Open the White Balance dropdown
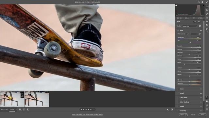The width and height of the screenshot is (209, 118). (192, 34)
